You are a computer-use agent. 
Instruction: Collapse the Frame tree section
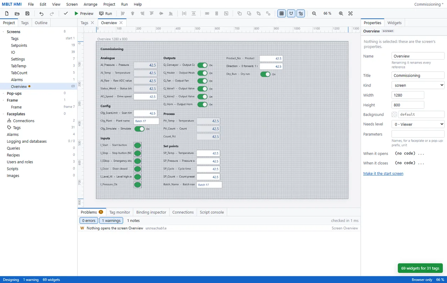[x=3, y=100]
